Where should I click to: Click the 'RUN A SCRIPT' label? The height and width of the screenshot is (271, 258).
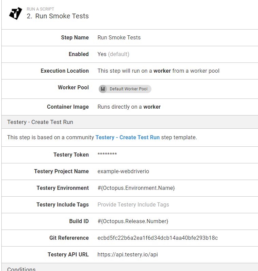[41, 9]
